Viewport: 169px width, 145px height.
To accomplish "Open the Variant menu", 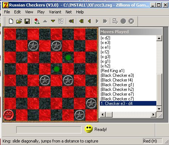I will point(55,12).
